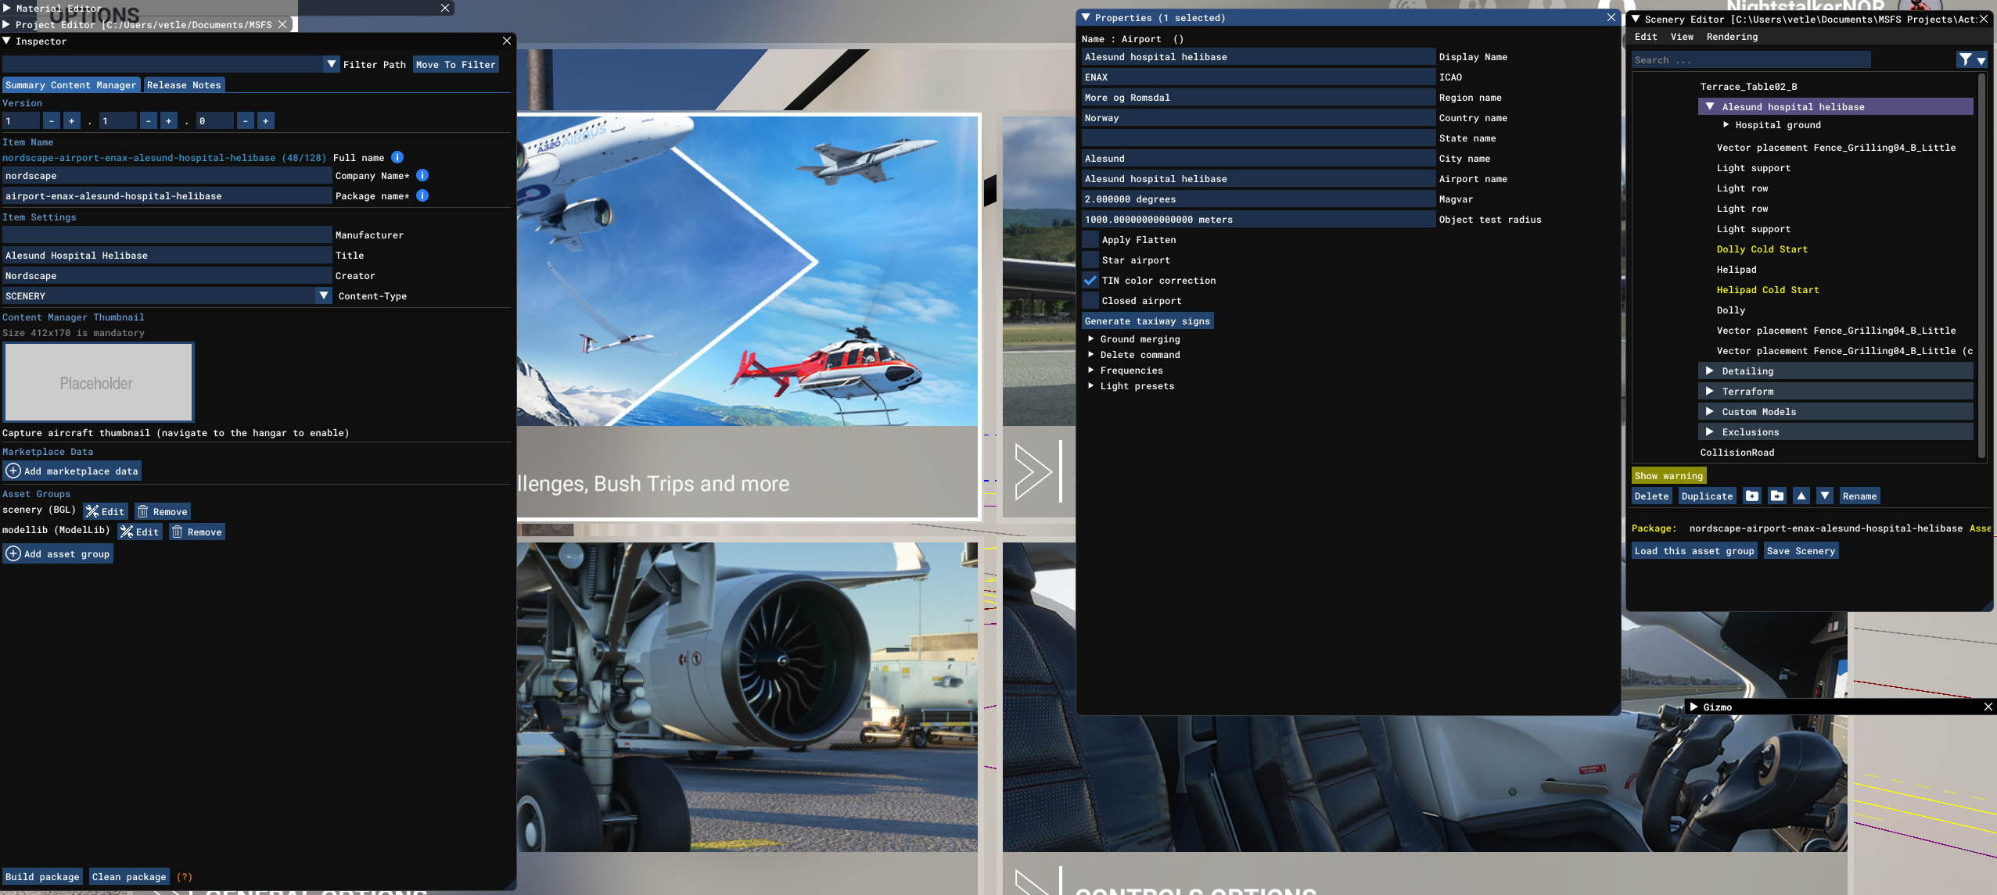1997x895 pixels.
Task: Edit the modellib (ModelLib) asset group
Action: (139, 532)
